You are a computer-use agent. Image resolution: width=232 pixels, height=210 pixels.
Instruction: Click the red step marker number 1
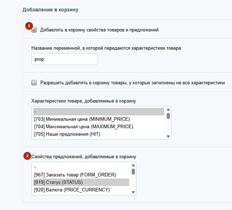coord(29,26)
